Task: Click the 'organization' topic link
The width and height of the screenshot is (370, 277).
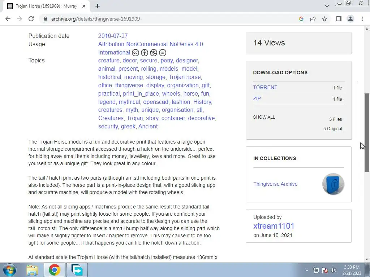Action: pos(183,85)
